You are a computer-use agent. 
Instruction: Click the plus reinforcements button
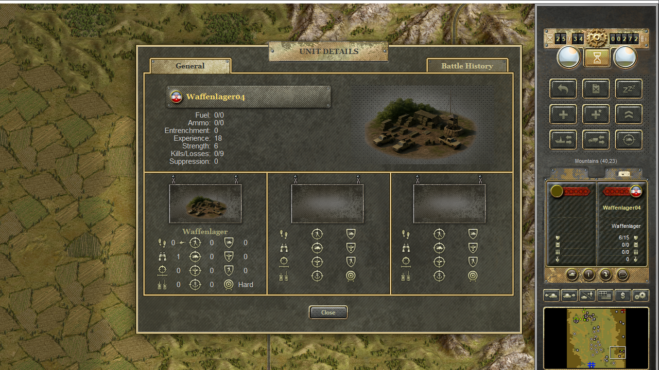[563, 115]
